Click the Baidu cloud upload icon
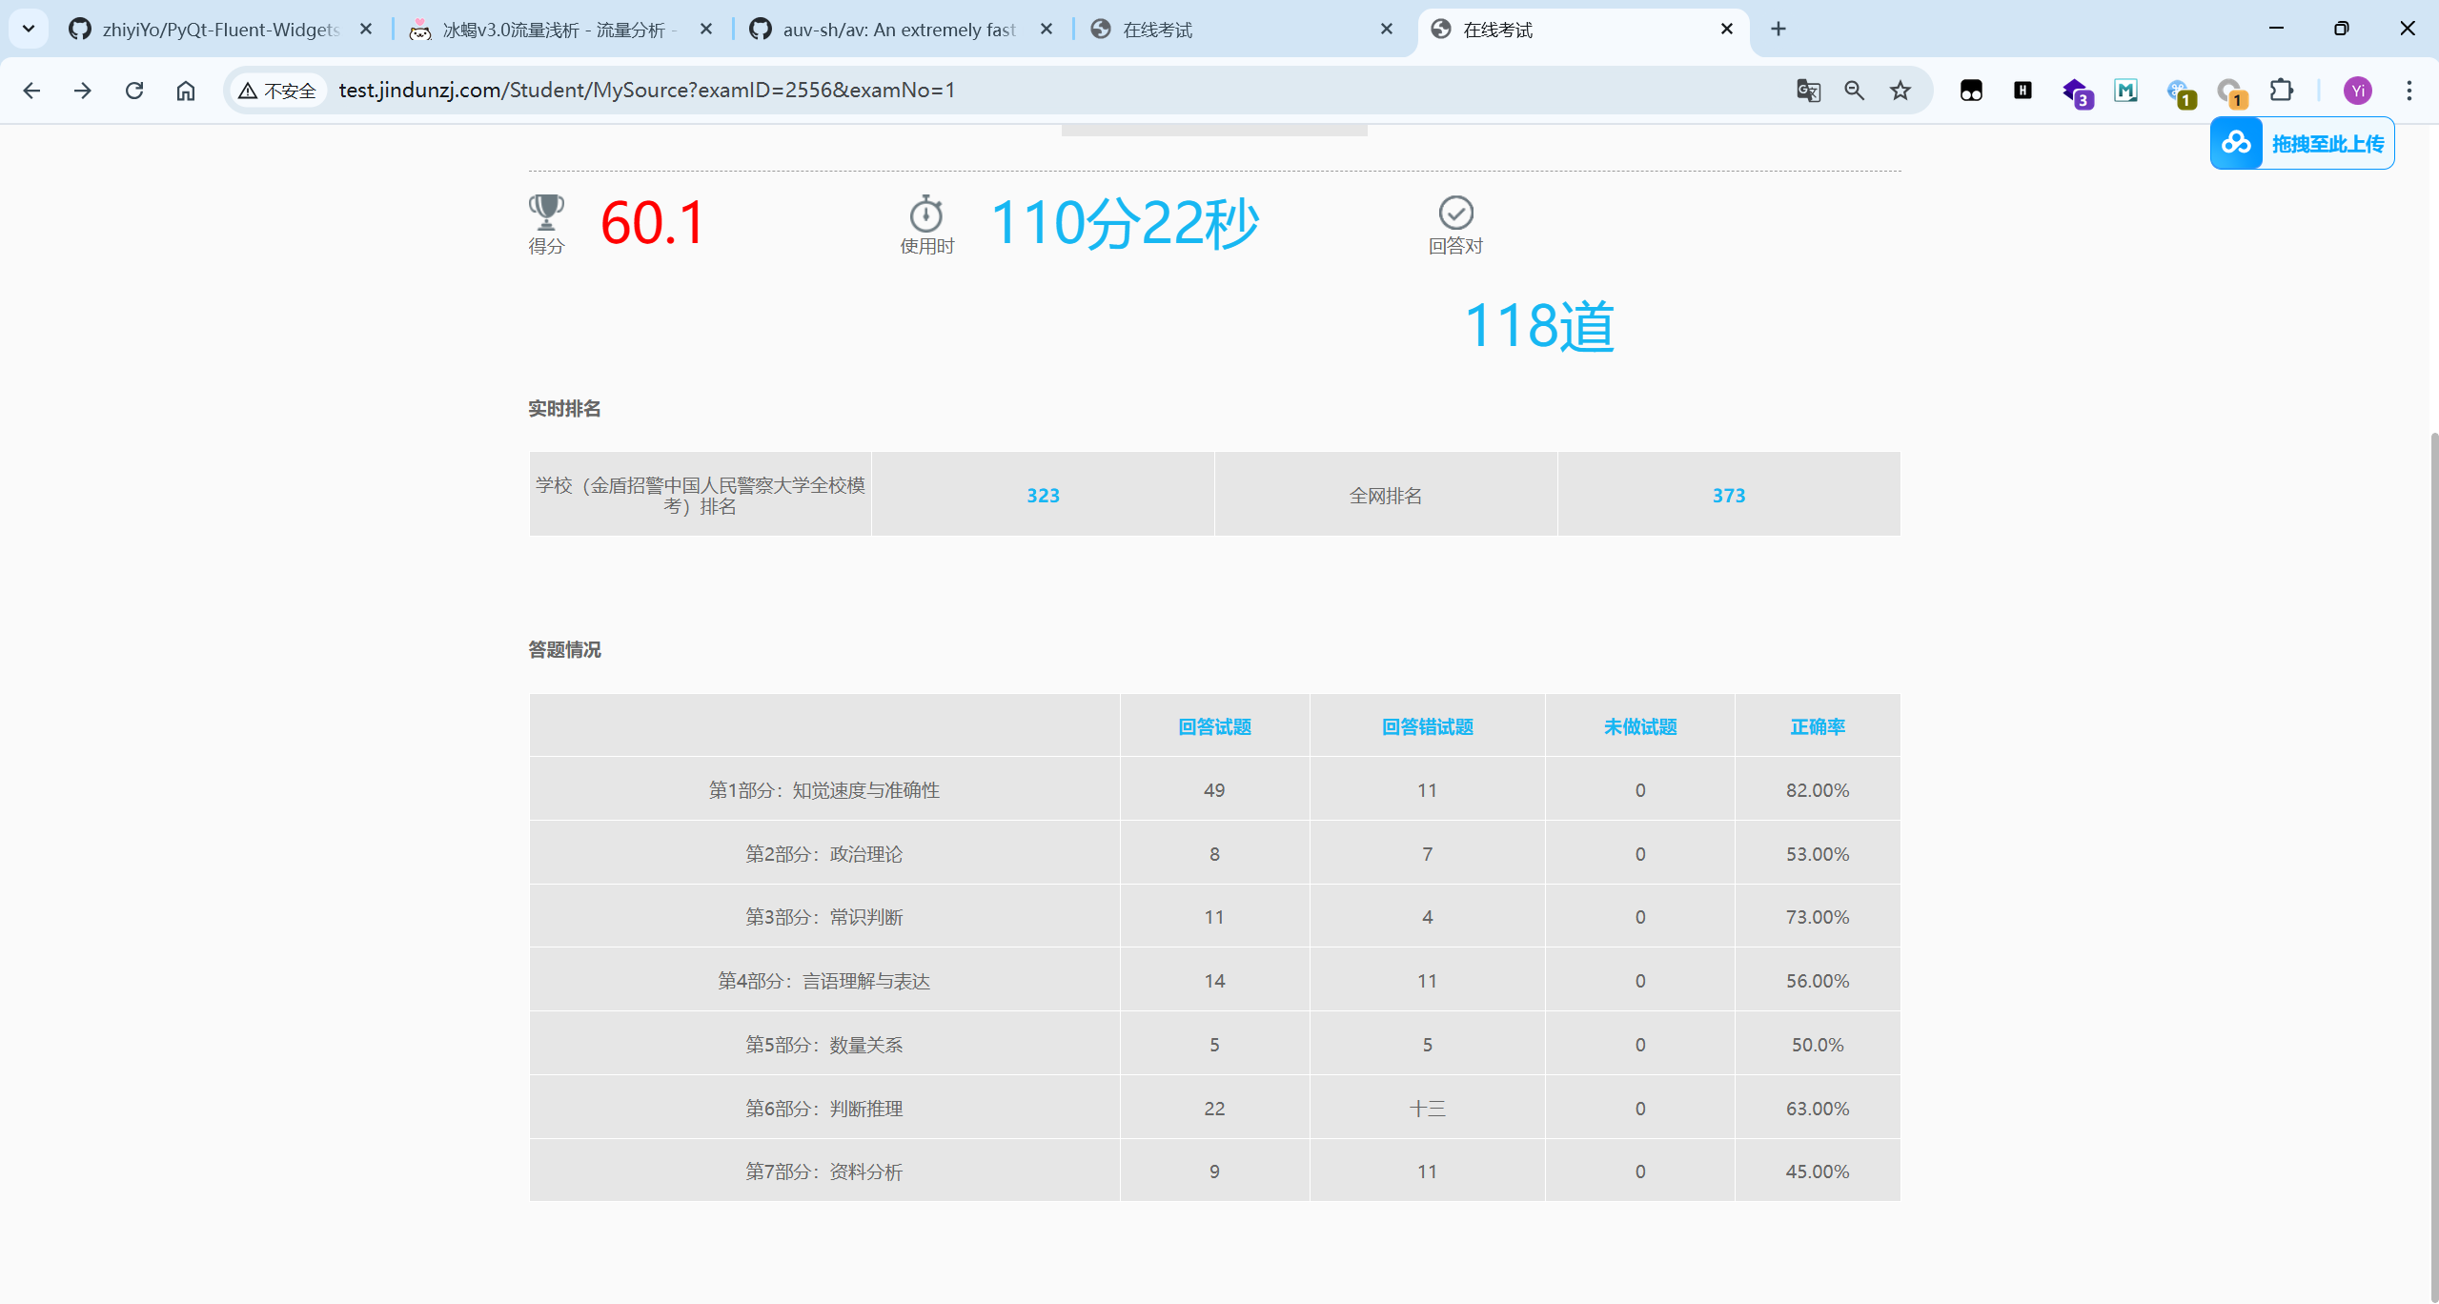2439x1304 pixels. (x=2236, y=144)
